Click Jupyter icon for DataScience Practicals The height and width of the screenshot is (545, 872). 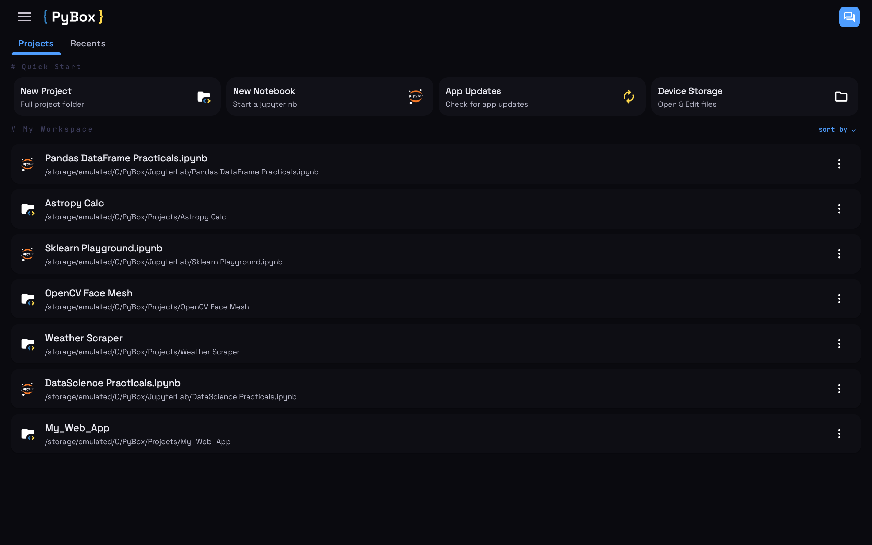[27, 389]
